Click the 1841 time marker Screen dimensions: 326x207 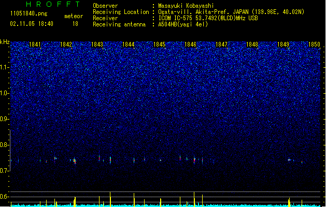pos(35,45)
